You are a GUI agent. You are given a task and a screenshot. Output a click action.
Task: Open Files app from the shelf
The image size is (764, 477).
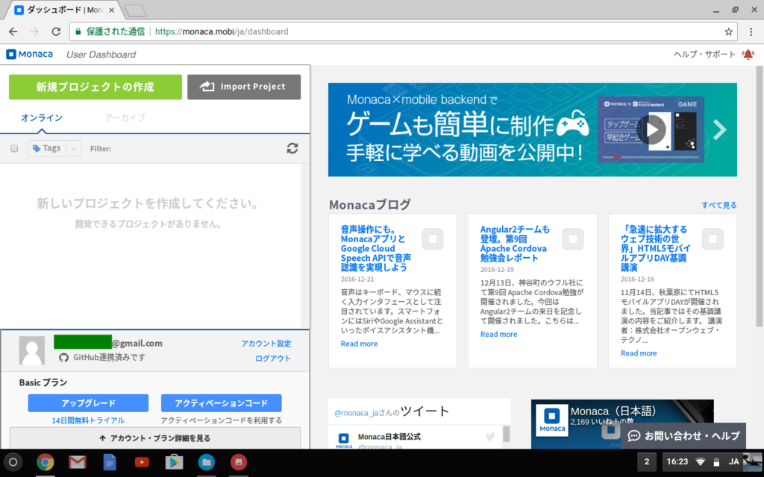206,462
